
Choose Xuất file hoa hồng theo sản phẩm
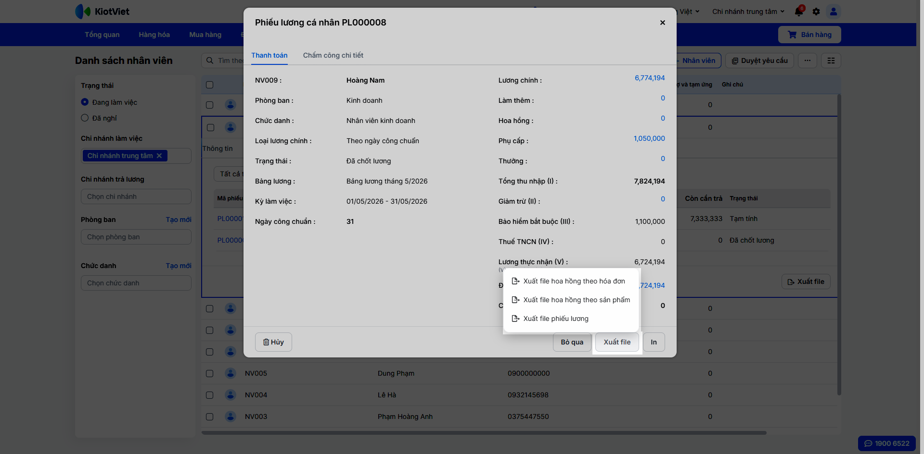[571, 300]
